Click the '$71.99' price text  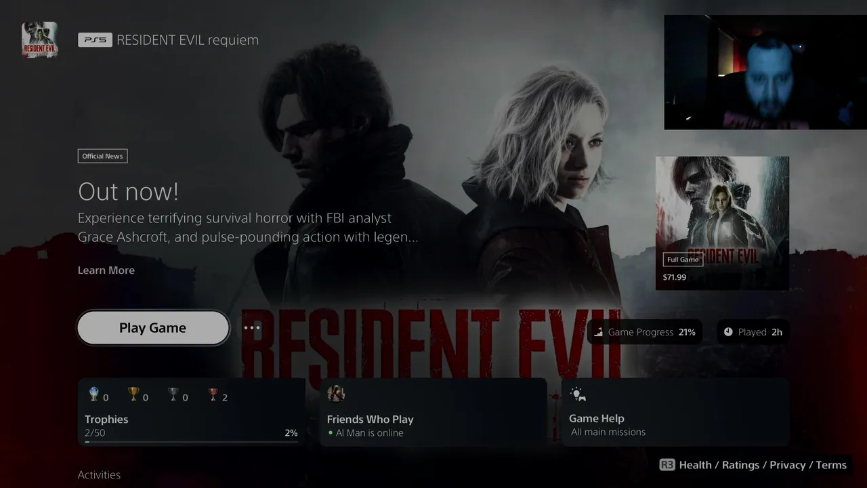click(x=675, y=277)
